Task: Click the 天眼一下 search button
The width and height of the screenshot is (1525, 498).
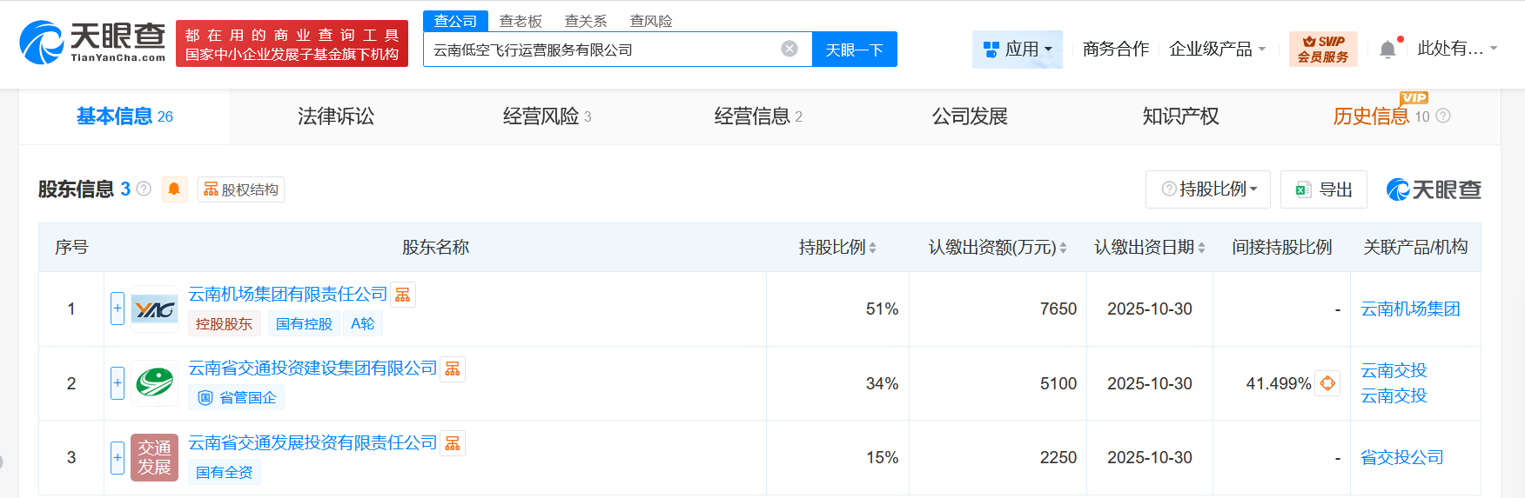Action: pyautogui.click(x=854, y=50)
